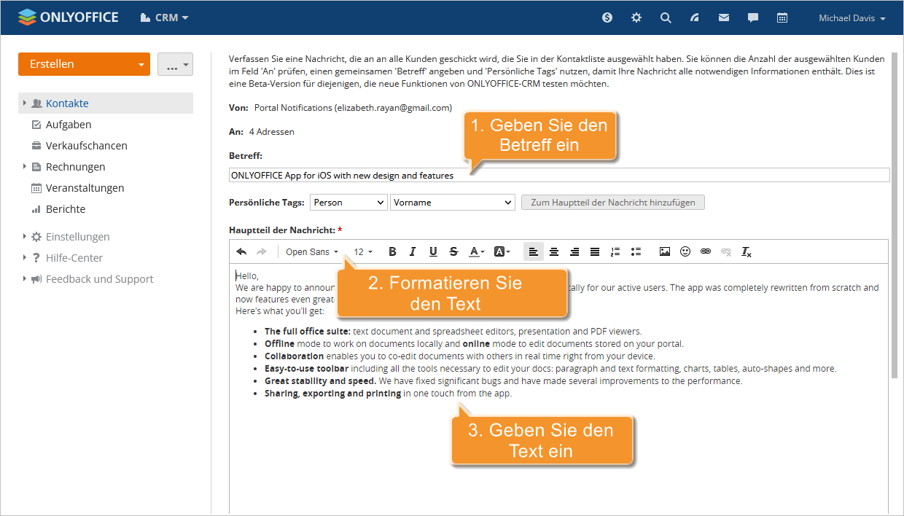The height and width of the screenshot is (516, 904).
Task: Open the font size 12 dropdown
Action: click(x=363, y=251)
